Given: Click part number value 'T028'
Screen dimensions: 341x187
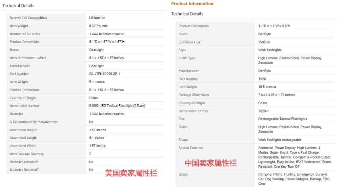Looking at the screenshot, I should [262, 79].
